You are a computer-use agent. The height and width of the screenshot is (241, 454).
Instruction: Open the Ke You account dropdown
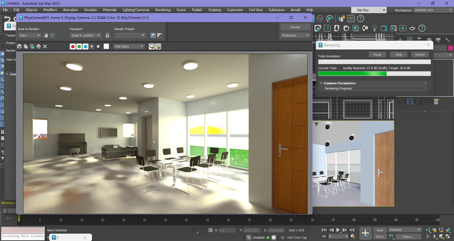(x=369, y=10)
